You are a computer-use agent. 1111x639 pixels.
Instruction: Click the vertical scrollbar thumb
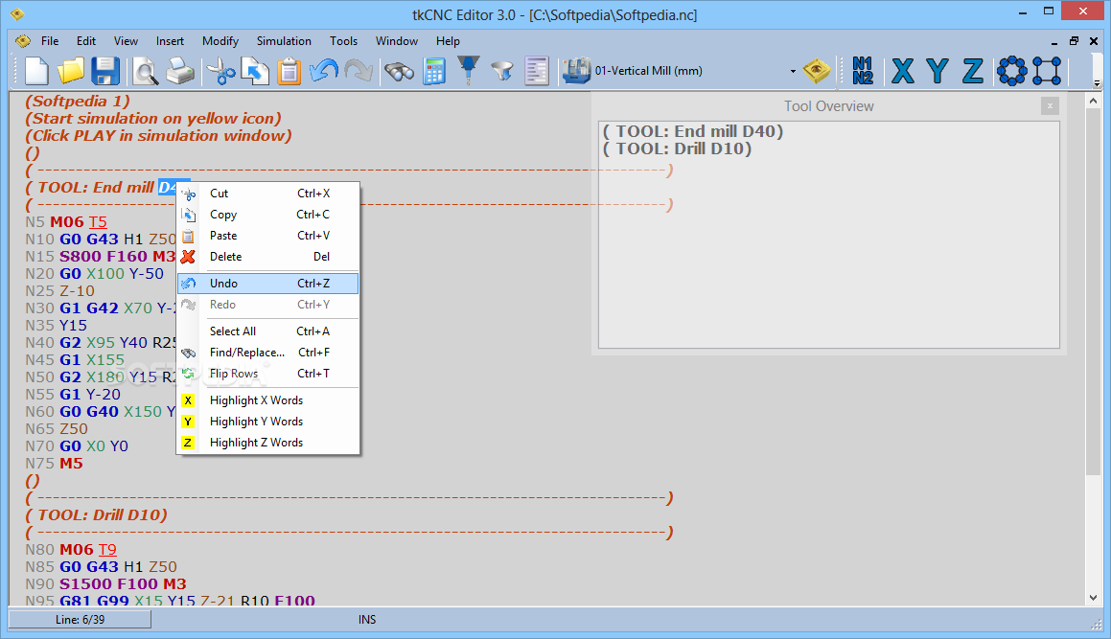tap(1093, 292)
